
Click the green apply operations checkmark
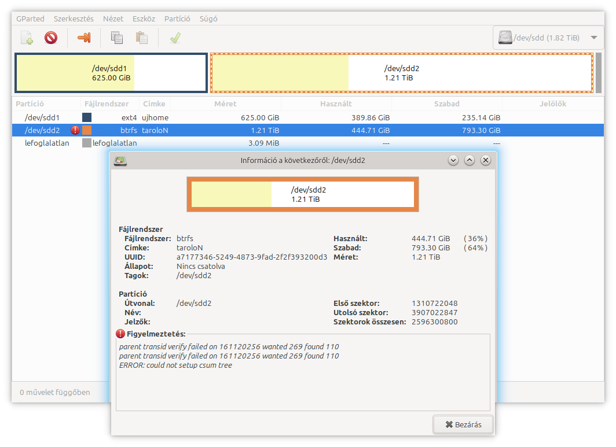pyautogui.click(x=175, y=38)
